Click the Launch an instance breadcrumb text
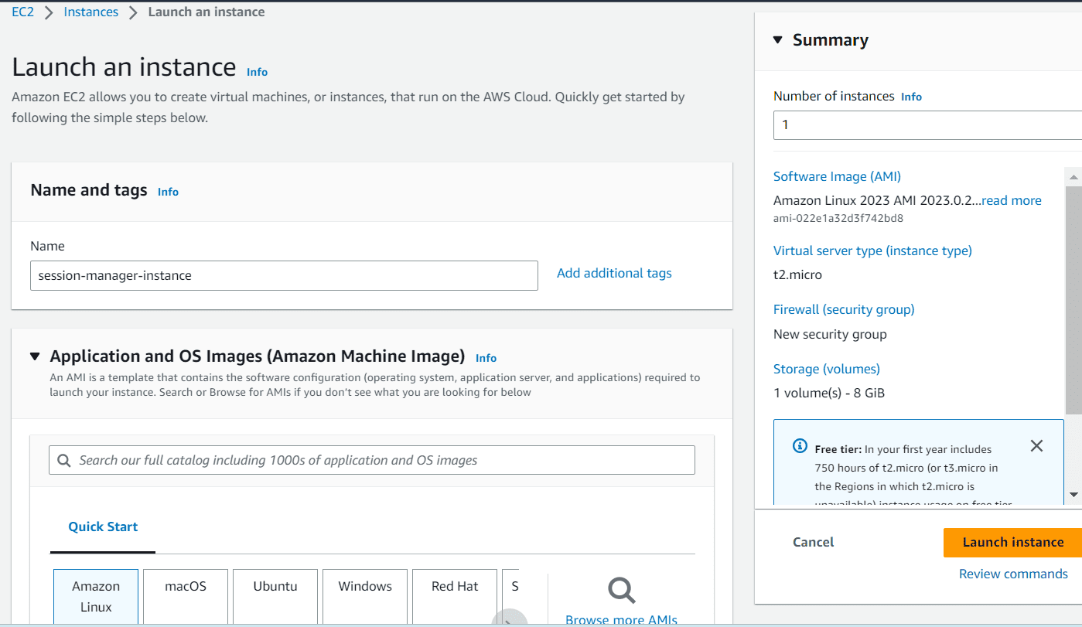1082x627 pixels. pos(207,12)
